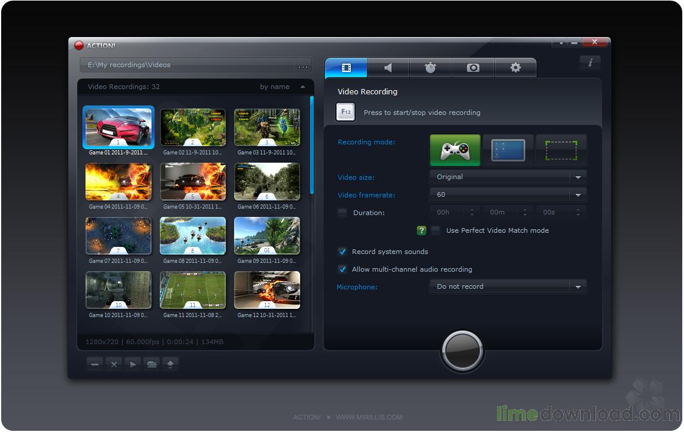Click the green help icon near Perfect Video Match

[x=420, y=230]
